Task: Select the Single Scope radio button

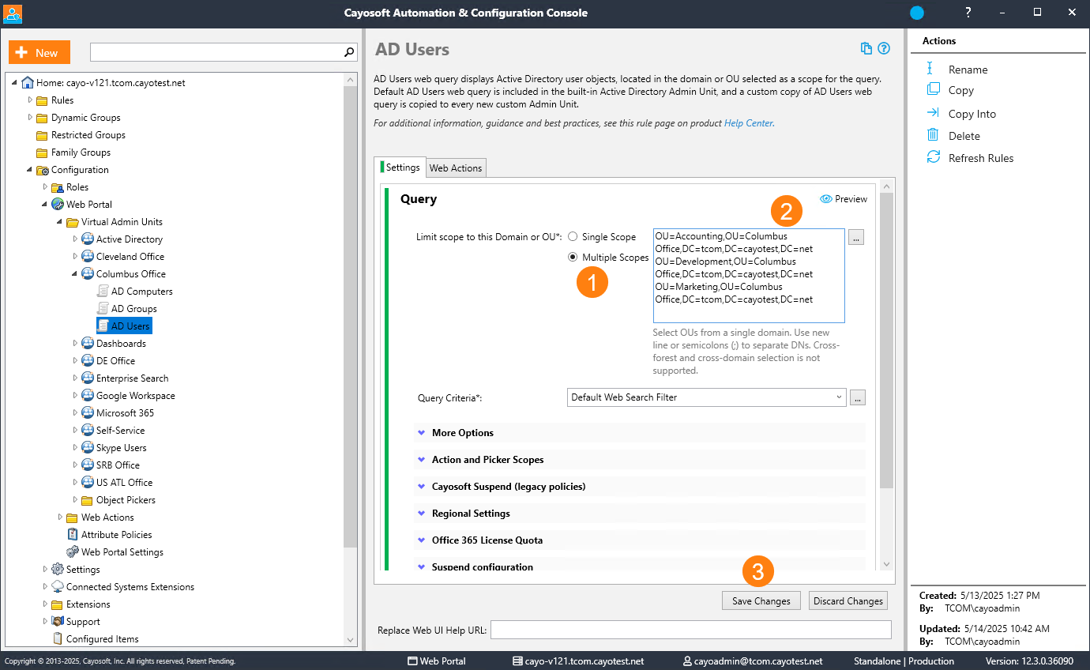Action: [x=573, y=236]
